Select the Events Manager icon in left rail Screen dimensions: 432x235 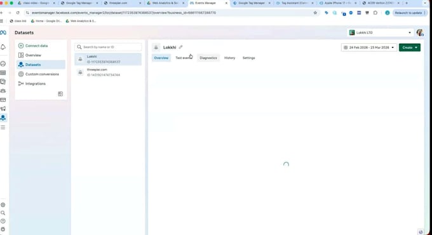[x=3, y=117]
